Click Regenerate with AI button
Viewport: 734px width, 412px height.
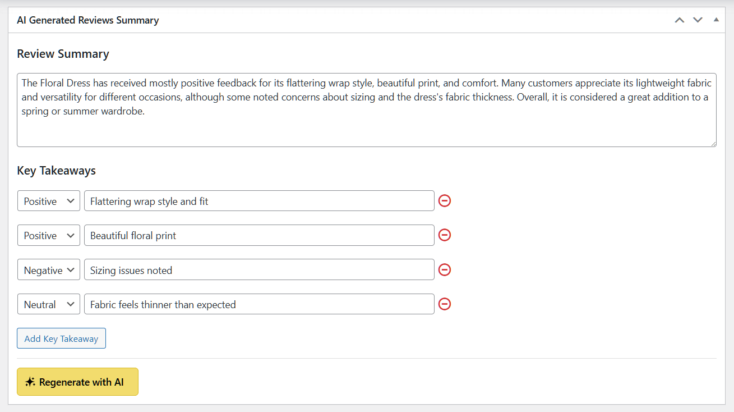77,382
